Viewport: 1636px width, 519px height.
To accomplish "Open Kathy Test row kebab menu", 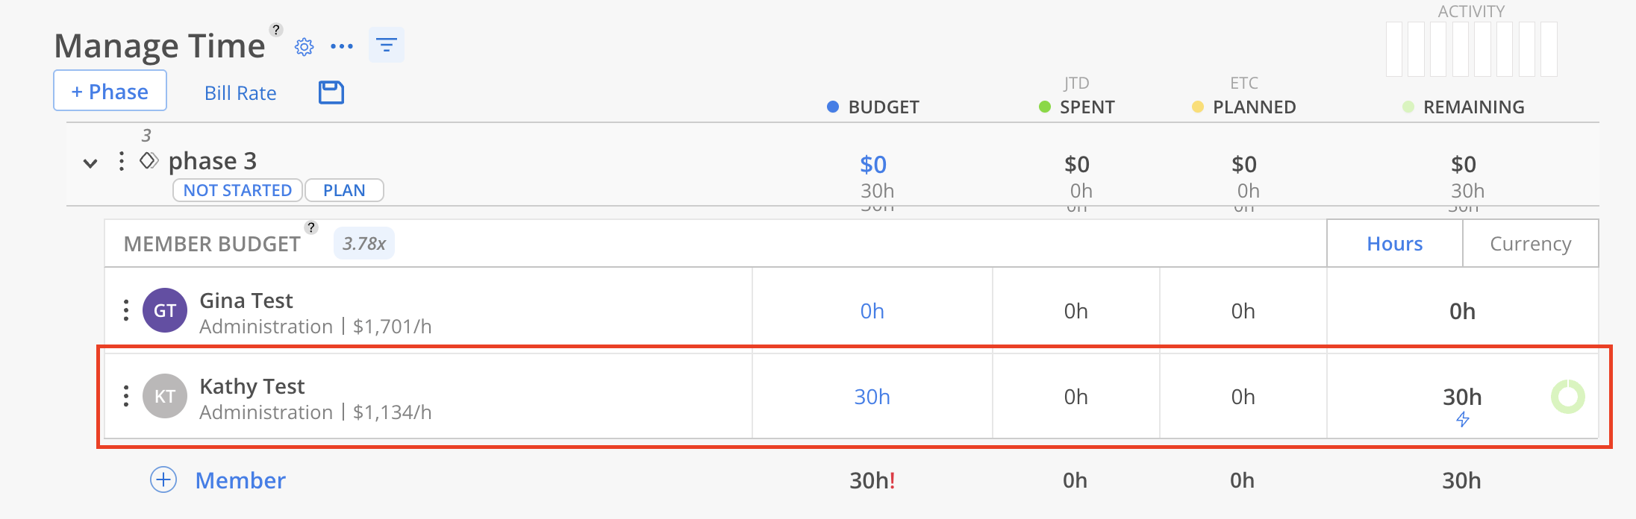I will (x=126, y=396).
